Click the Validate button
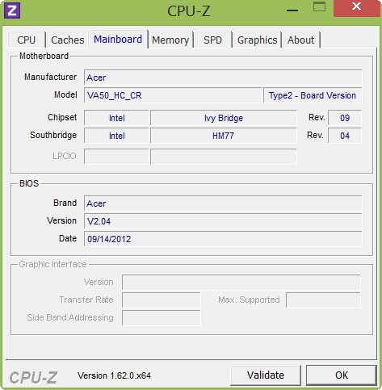382x390 pixels. point(266,375)
